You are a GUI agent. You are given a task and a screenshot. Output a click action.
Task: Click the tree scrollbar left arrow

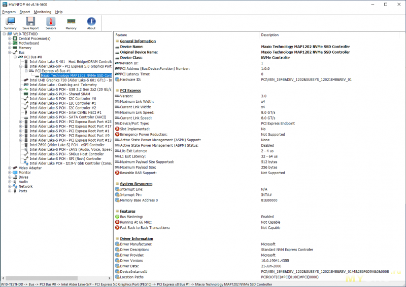pyautogui.click(x=3, y=278)
